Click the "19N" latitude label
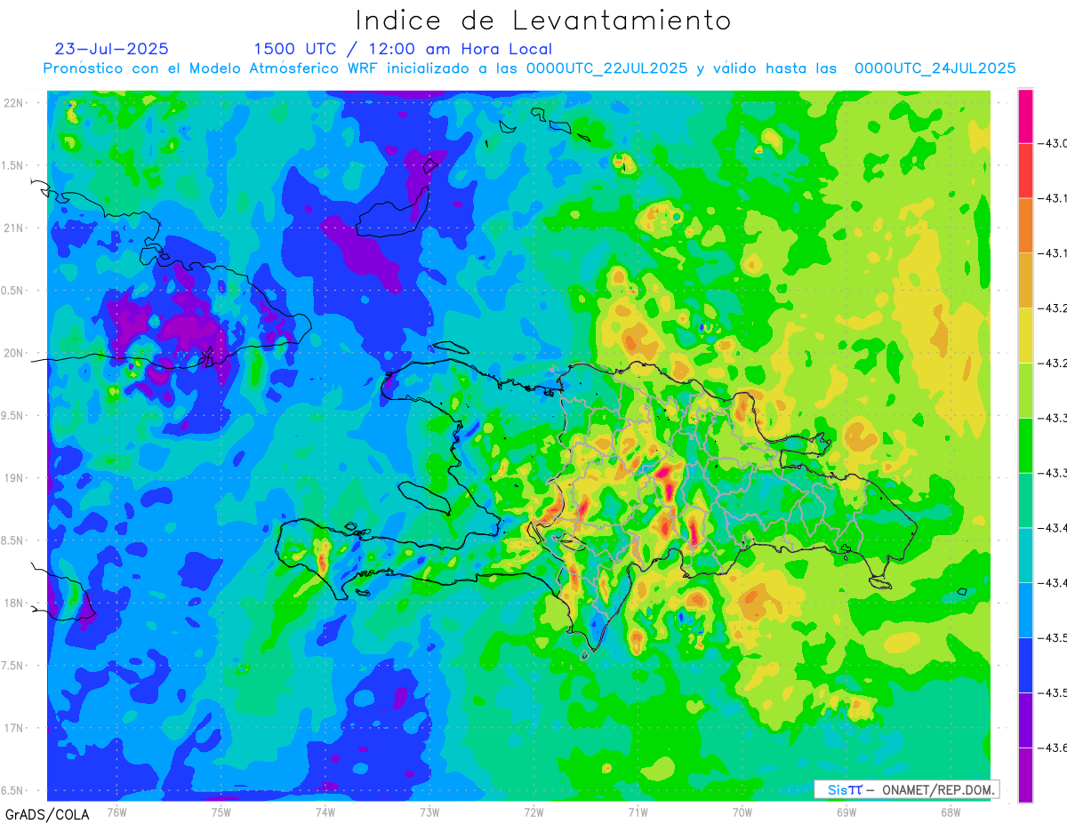 (x=14, y=478)
